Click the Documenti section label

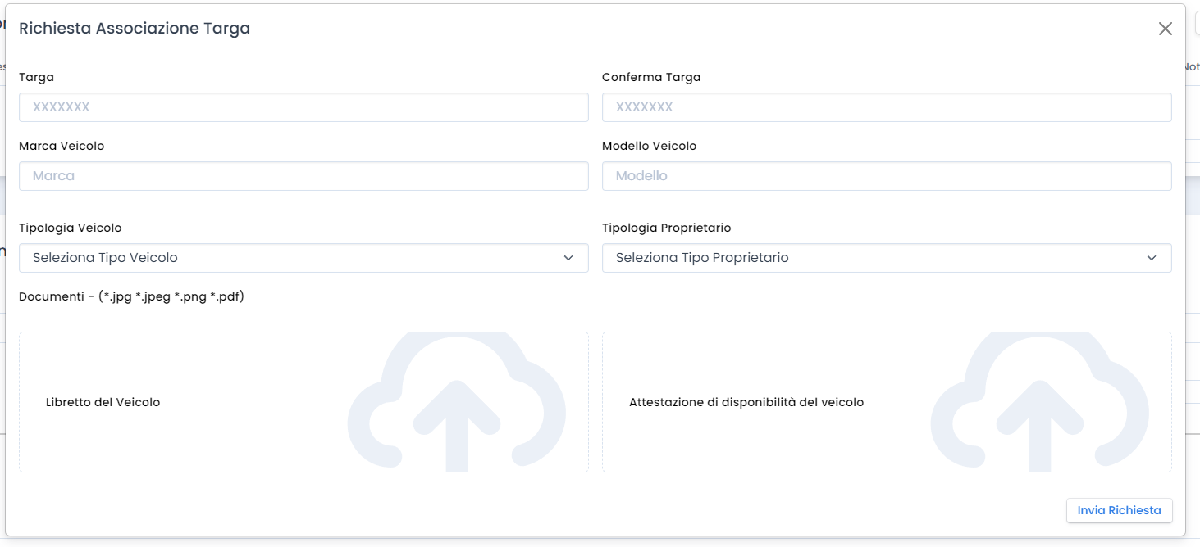pyautogui.click(x=131, y=296)
